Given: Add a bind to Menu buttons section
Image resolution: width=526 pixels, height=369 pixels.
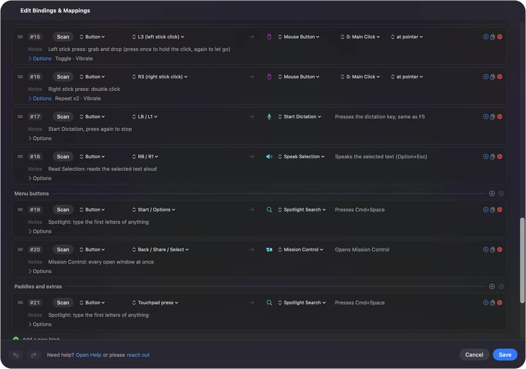Looking at the screenshot, I should (492, 193).
